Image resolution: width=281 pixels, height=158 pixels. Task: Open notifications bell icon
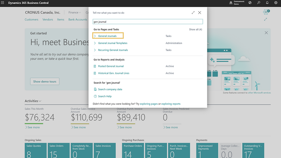click(x=267, y=3)
